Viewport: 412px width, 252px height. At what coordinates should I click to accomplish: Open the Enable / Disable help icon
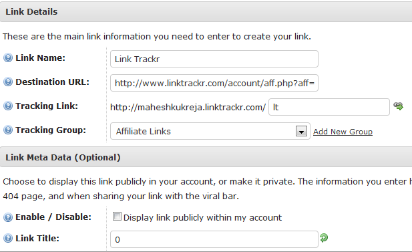point(8,217)
